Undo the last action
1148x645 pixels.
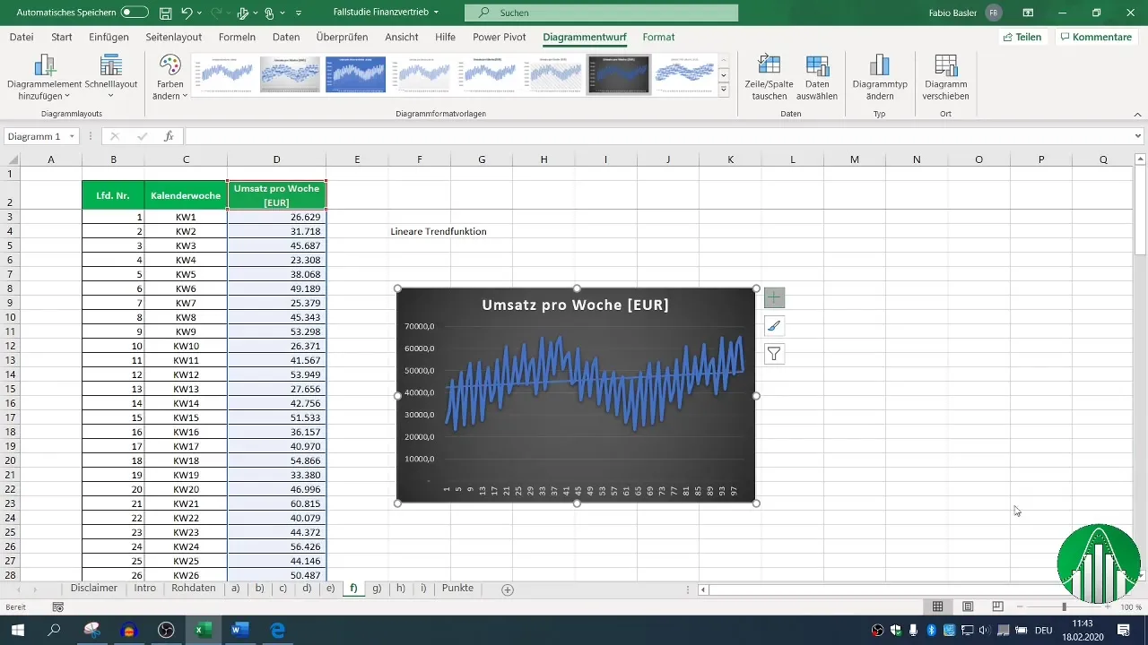tap(187, 13)
